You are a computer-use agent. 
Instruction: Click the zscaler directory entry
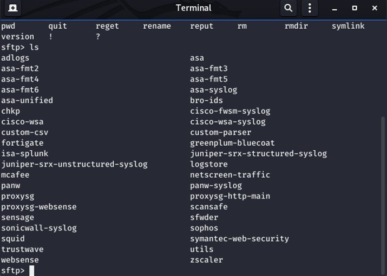(206, 260)
